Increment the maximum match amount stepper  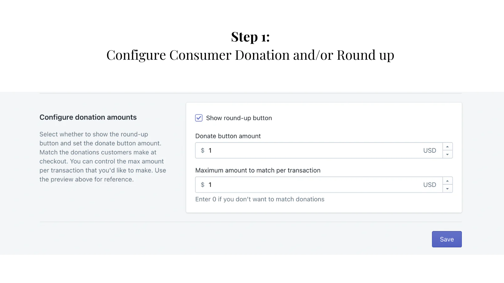coord(447,181)
